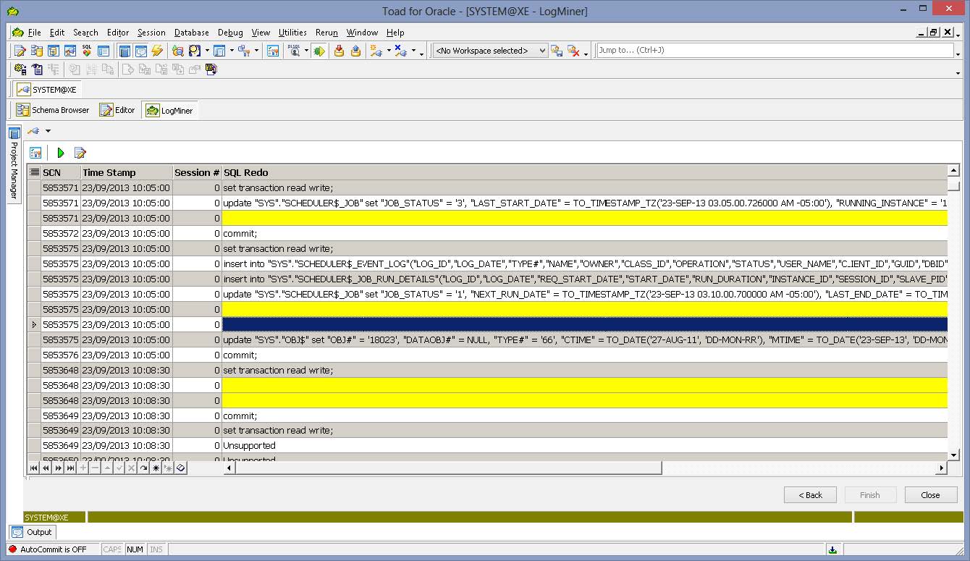Go to last record in grid navigator
The image size is (970, 561).
click(x=70, y=468)
